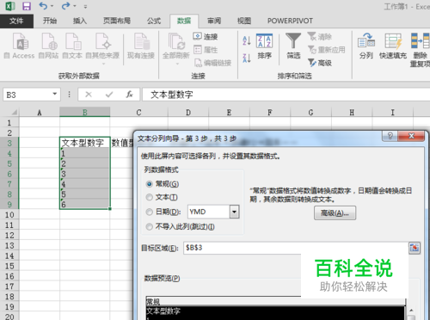Click 清除 clear filter

click(x=320, y=37)
